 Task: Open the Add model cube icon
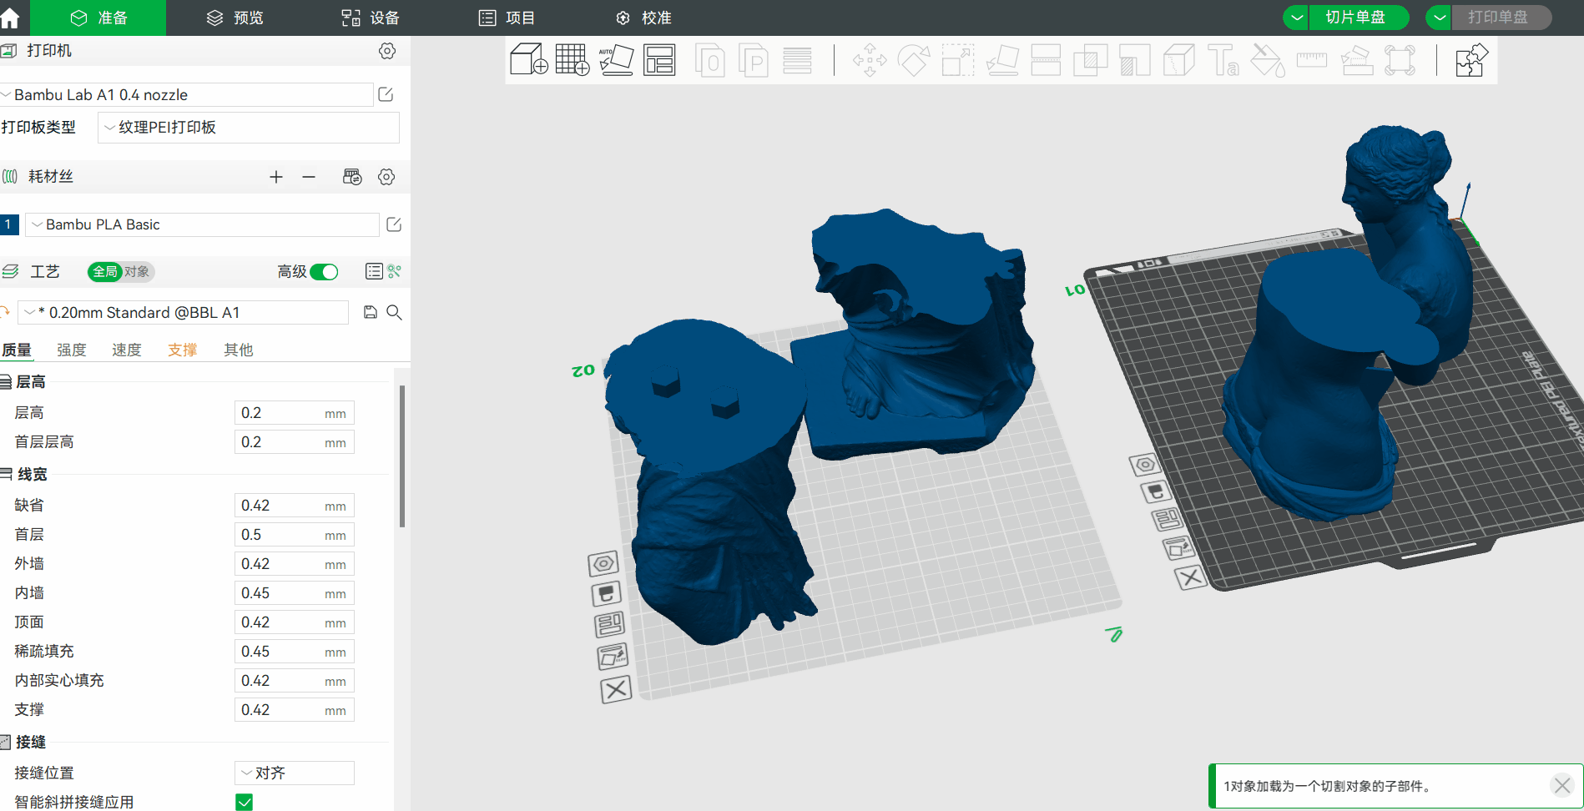point(529,60)
